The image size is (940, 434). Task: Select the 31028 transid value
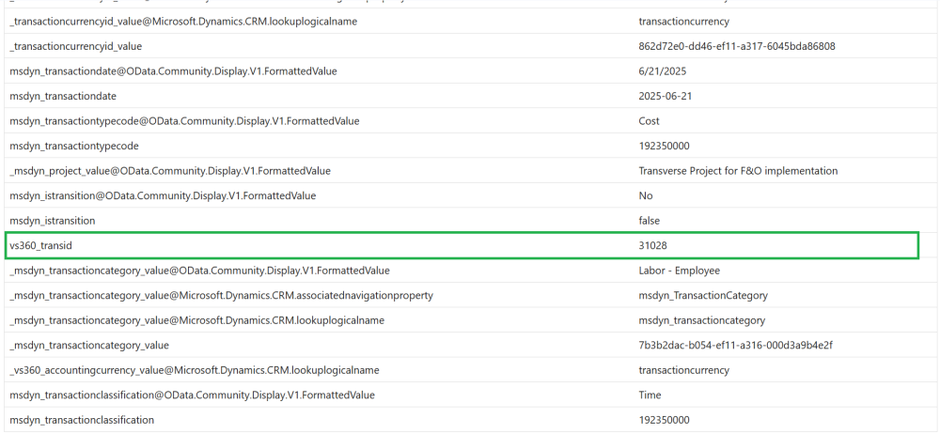pos(652,245)
